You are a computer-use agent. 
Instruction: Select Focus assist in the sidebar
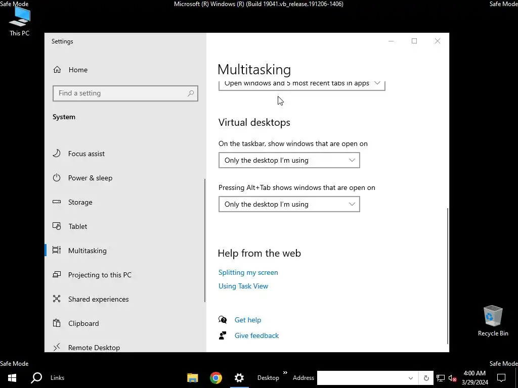125,154
